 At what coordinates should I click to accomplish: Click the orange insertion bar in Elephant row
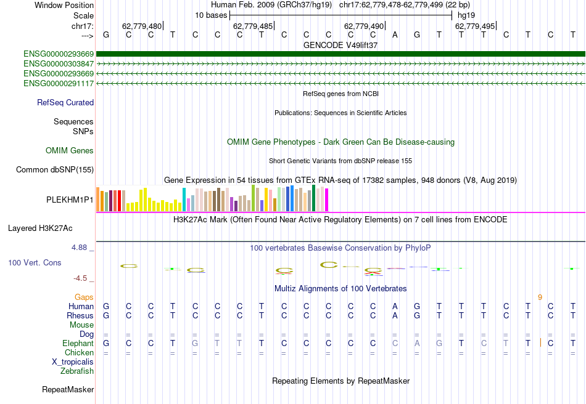click(x=540, y=342)
